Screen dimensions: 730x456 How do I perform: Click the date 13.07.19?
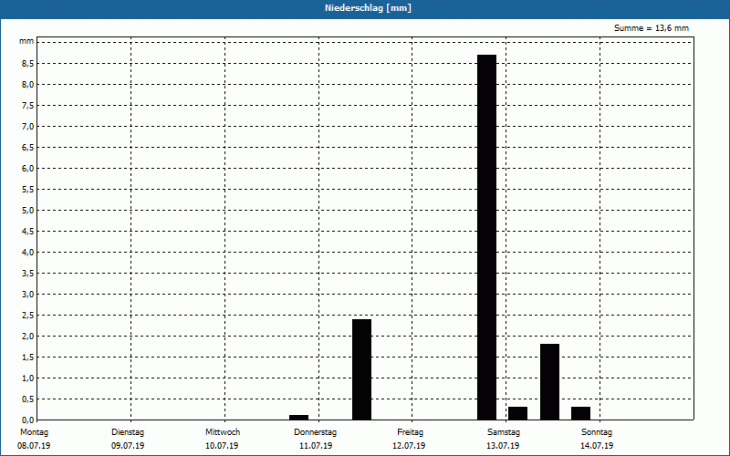click(503, 446)
